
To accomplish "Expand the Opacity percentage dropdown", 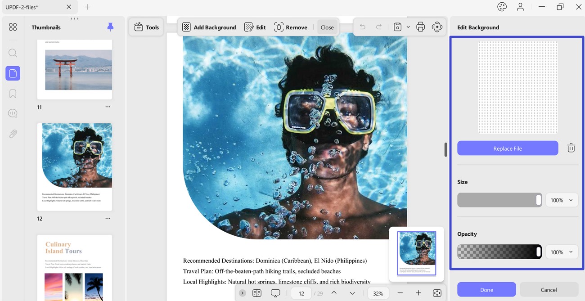I will point(562,252).
